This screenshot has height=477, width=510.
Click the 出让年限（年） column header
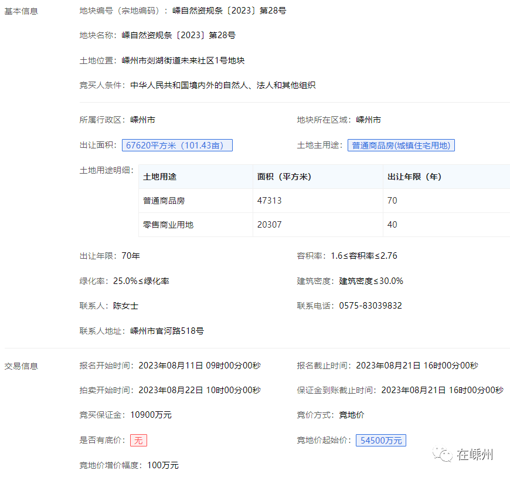pos(414,177)
